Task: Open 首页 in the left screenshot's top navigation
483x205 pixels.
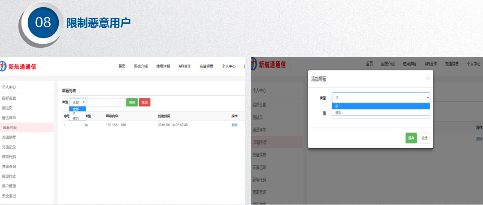Action: coord(122,66)
